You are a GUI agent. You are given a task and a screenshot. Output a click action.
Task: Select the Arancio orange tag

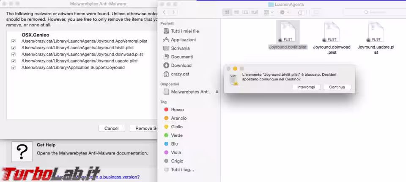[178, 118]
